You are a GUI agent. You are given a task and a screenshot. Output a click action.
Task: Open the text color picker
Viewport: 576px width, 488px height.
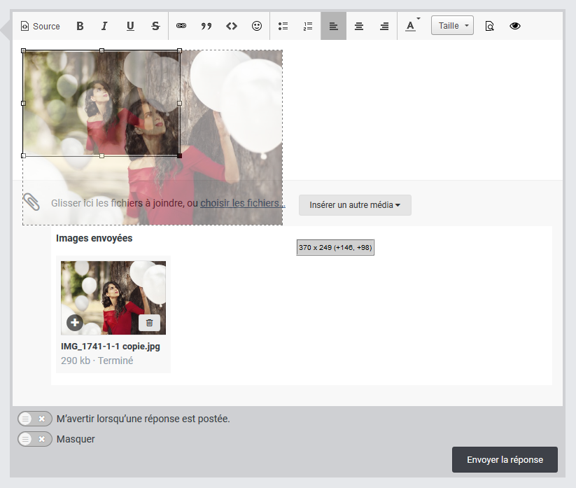pyautogui.click(x=412, y=26)
